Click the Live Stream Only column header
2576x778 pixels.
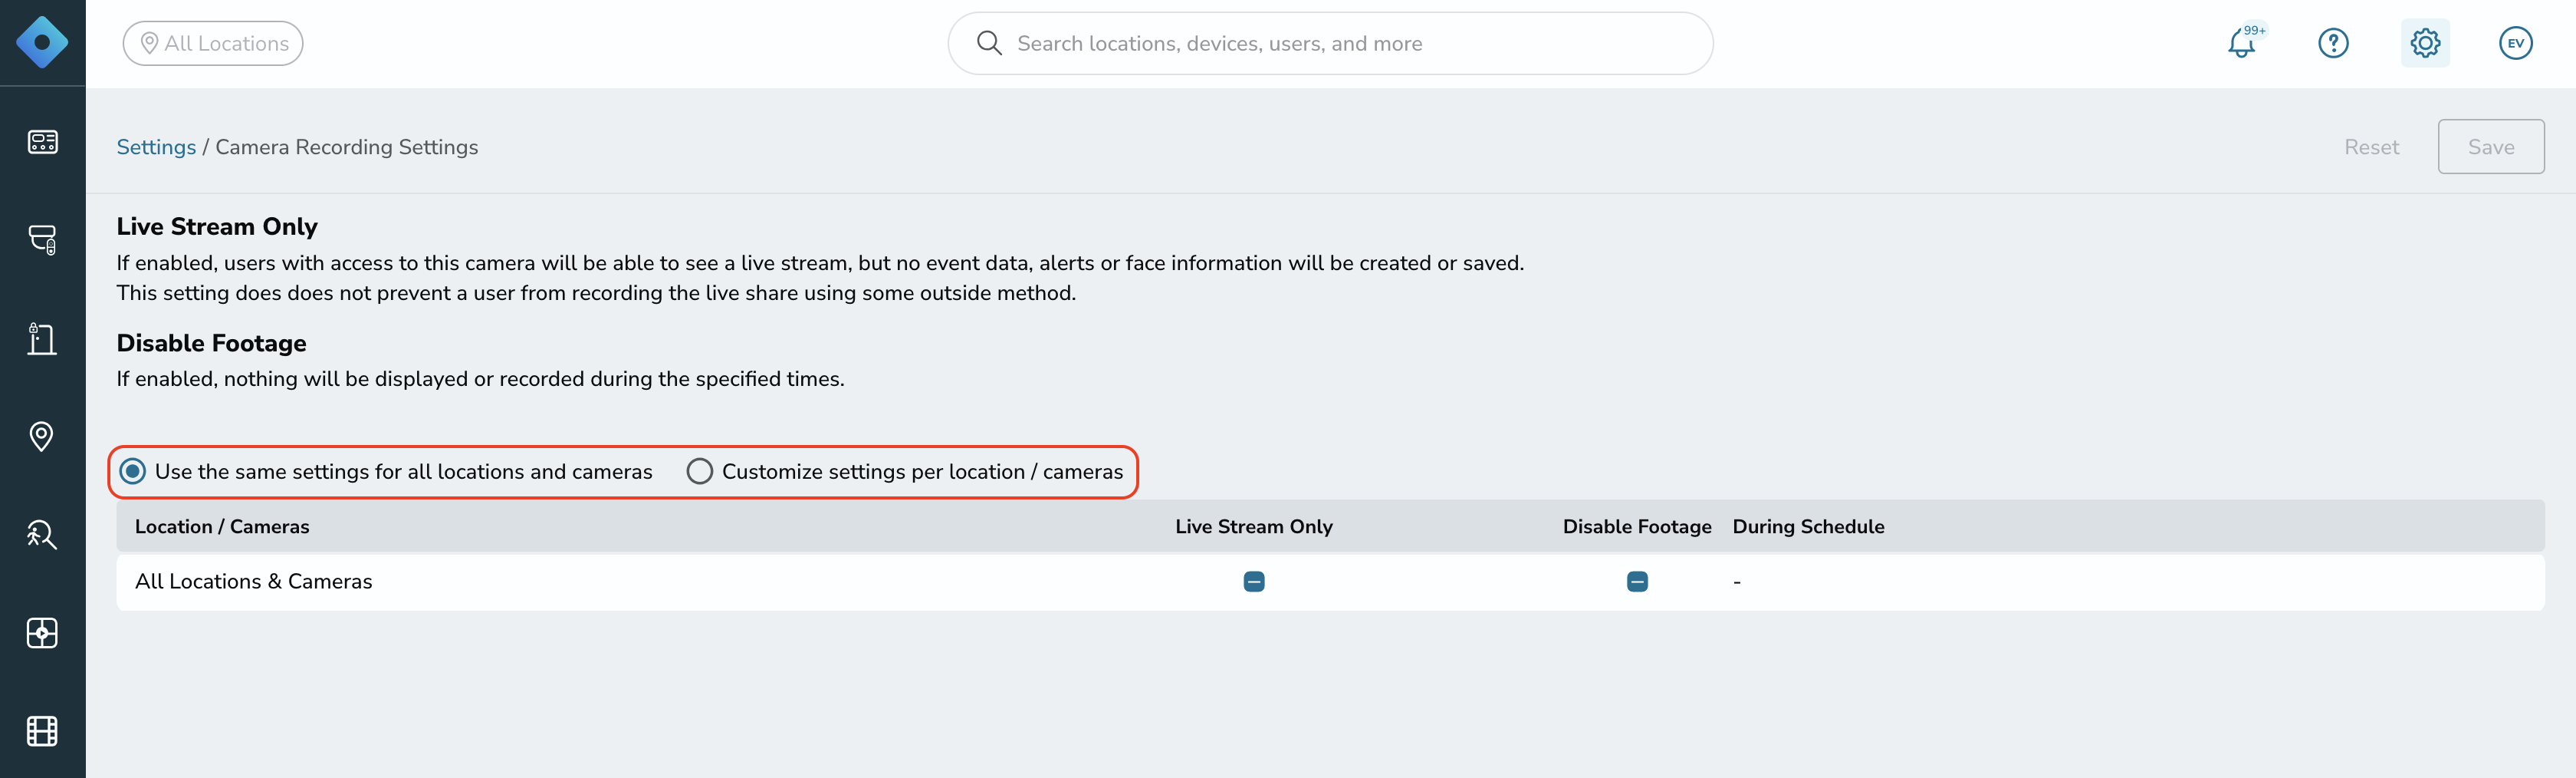tap(1254, 526)
